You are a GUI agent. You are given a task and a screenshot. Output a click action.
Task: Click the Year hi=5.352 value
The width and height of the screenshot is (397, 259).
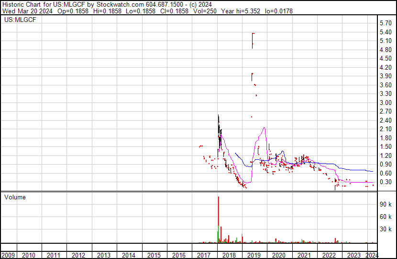tap(241, 11)
